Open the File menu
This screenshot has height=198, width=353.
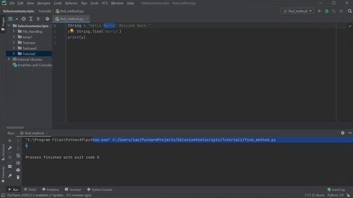click(12, 3)
